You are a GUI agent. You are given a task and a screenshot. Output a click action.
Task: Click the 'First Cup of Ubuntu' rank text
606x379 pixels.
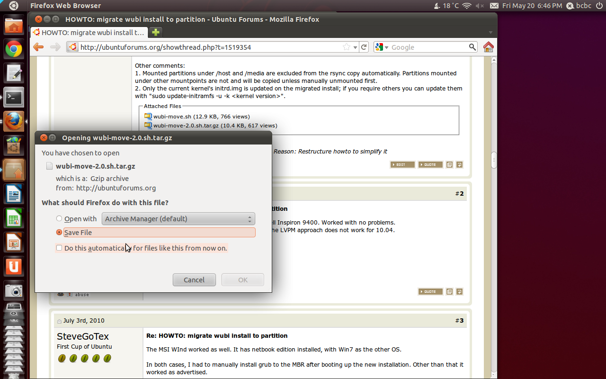(84, 346)
